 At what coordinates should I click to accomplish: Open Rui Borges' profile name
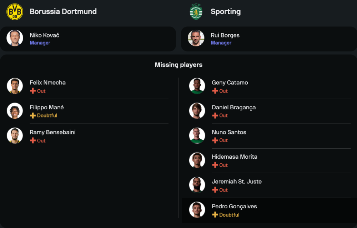click(x=225, y=35)
